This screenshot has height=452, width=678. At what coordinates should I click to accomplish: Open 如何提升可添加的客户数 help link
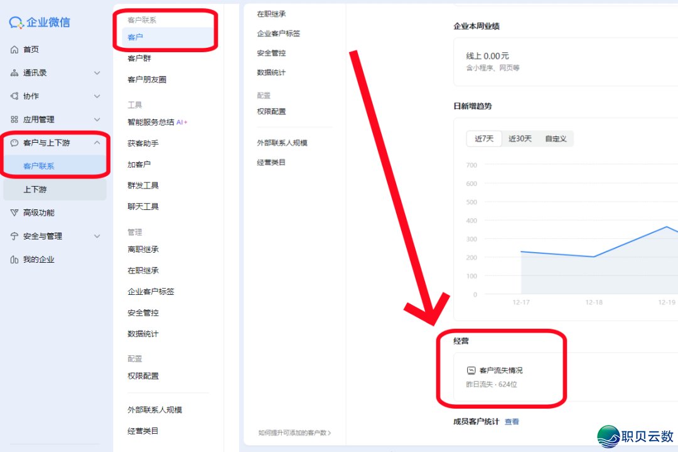294,433
